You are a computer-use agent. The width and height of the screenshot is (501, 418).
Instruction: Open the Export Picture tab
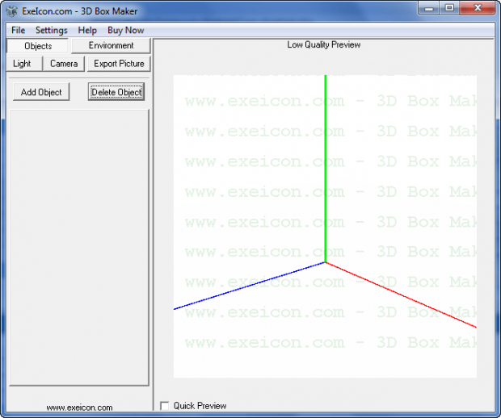(x=119, y=64)
